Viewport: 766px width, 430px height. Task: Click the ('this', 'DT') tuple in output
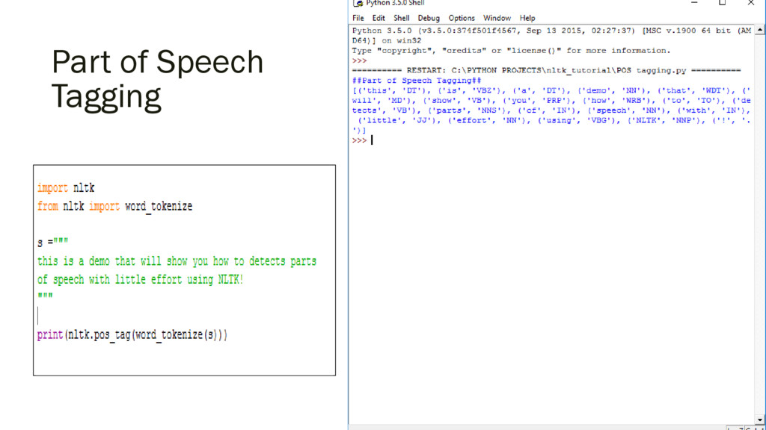pos(391,90)
